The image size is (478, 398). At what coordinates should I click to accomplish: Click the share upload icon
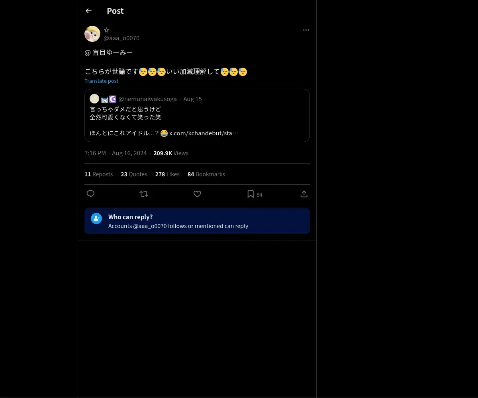coord(304,194)
